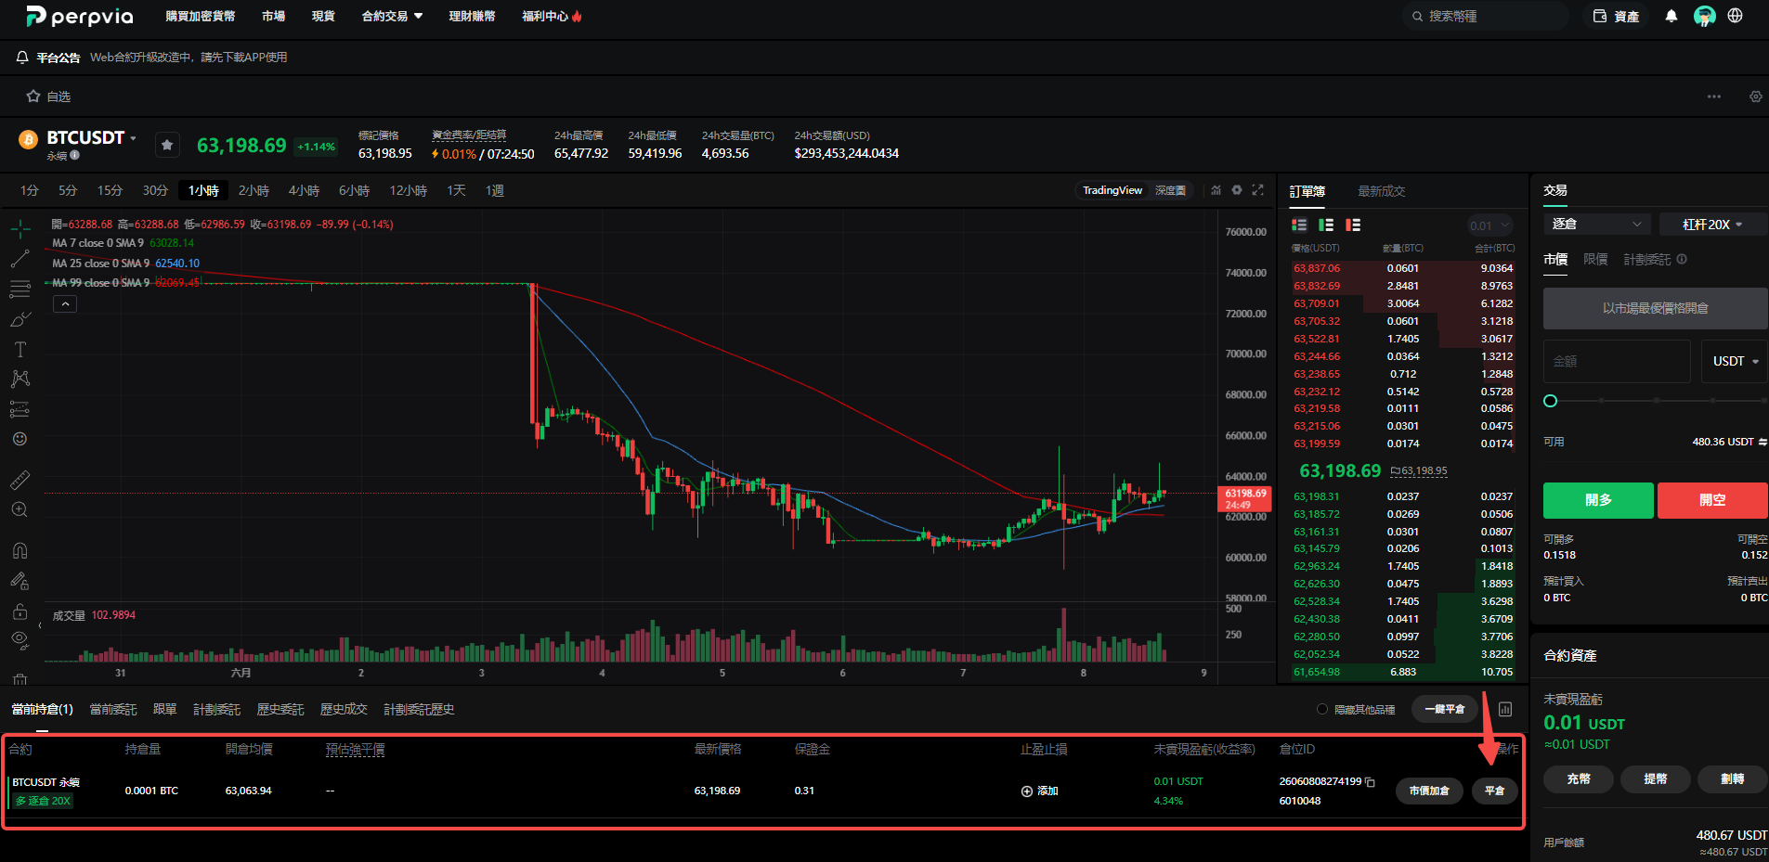The image size is (1769, 862).
Task: Copy the position ID with copy icon
Action: click(x=1370, y=782)
